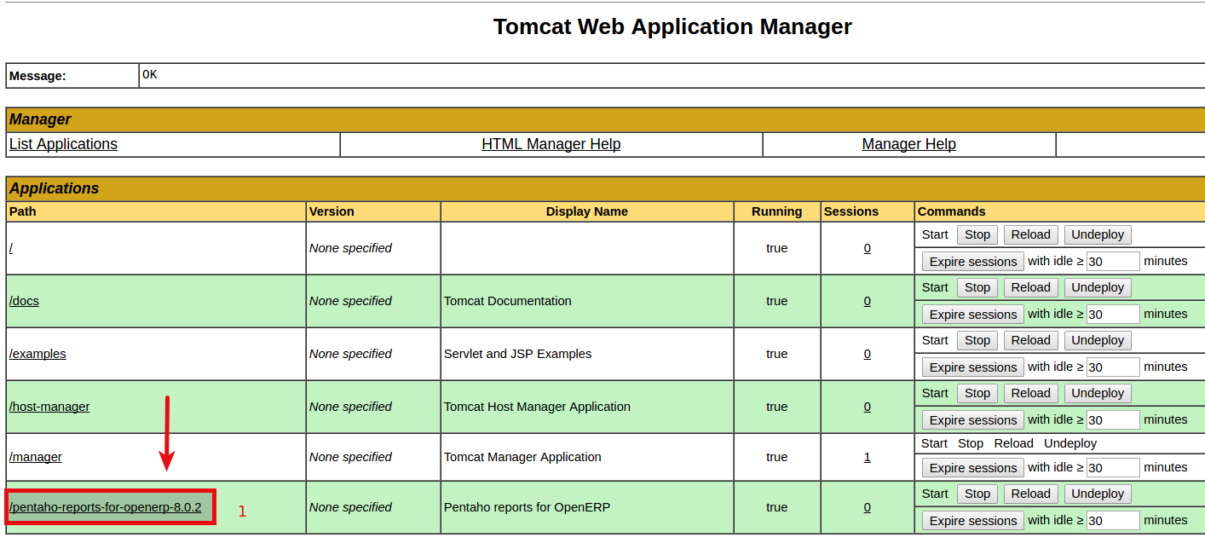Stop the Pentaho reports application
1205x549 pixels.
[x=977, y=494]
